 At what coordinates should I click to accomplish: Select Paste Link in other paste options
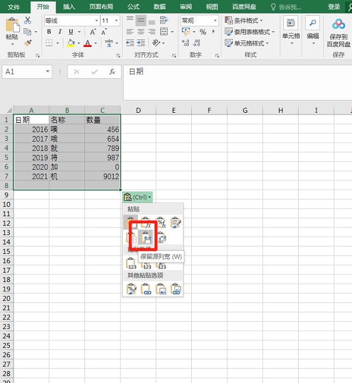coord(146,289)
